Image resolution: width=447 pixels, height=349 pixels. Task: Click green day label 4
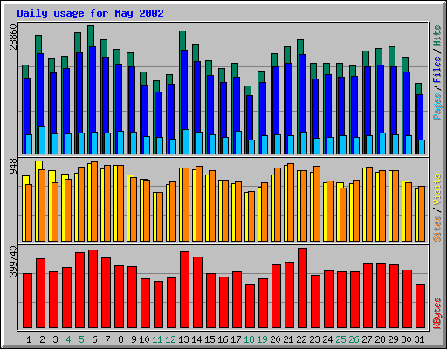(x=68, y=339)
